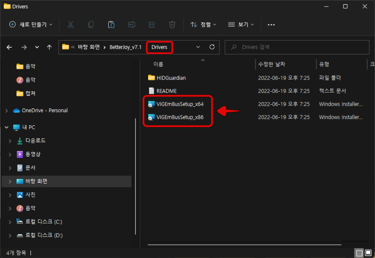Switch to details view icon in status bar
This screenshot has width=375, height=258.
[x=359, y=253]
